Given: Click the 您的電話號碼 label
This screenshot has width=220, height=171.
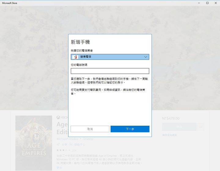Looking at the screenshot, I should [x=79, y=65].
